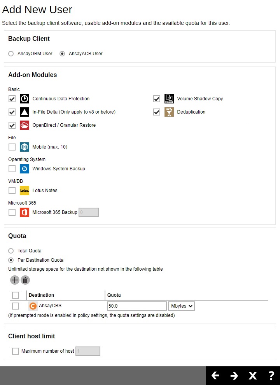Click the AhsayCBS quota value field
The image size is (280, 385).
click(136, 306)
